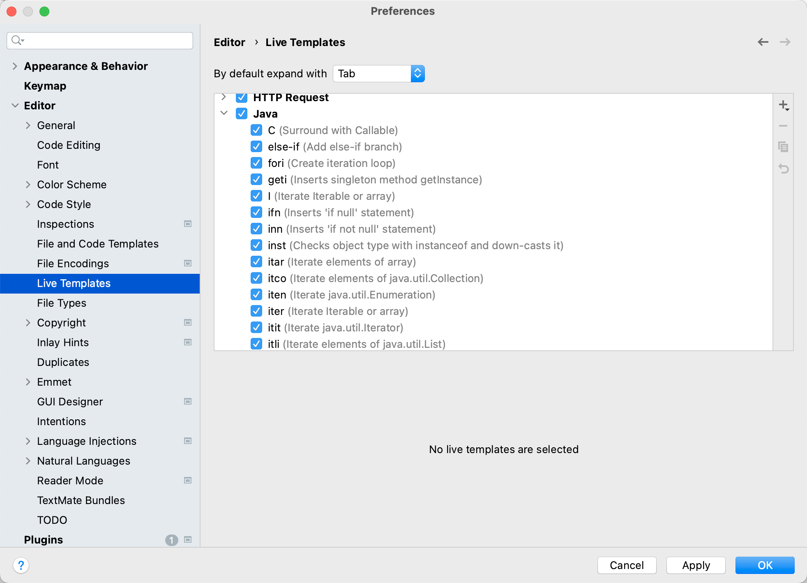Image resolution: width=807 pixels, height=583 pixels.
Task: Click the Apply button
Action: pos(696,565)
